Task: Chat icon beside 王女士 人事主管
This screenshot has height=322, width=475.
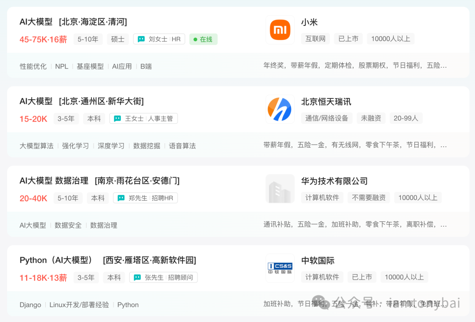Action: [x=117, y=119]
